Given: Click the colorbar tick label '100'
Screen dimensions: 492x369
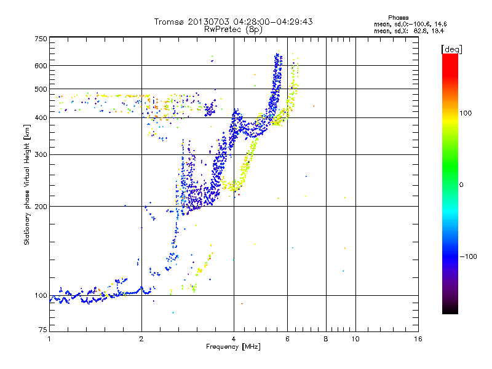Looking at the screenshot, I should 466,113.
